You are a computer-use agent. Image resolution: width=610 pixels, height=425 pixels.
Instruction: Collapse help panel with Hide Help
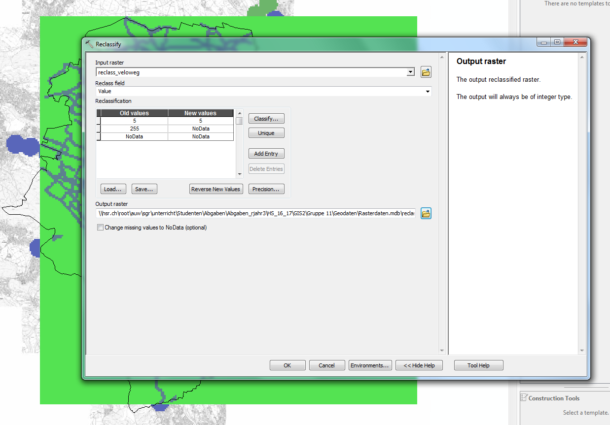tap(419, 365)
